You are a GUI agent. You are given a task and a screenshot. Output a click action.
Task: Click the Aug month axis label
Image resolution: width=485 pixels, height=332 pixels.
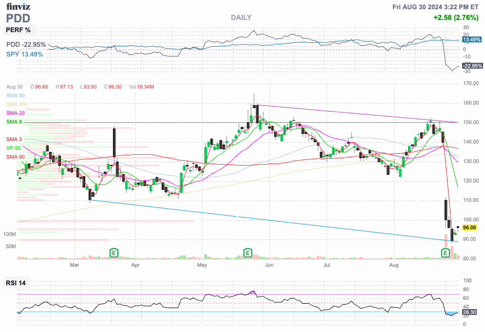tap(394, 265)
